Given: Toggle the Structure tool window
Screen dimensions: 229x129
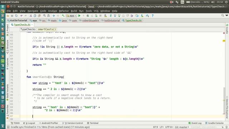Looking at the screenshot, I should point(8,47).
